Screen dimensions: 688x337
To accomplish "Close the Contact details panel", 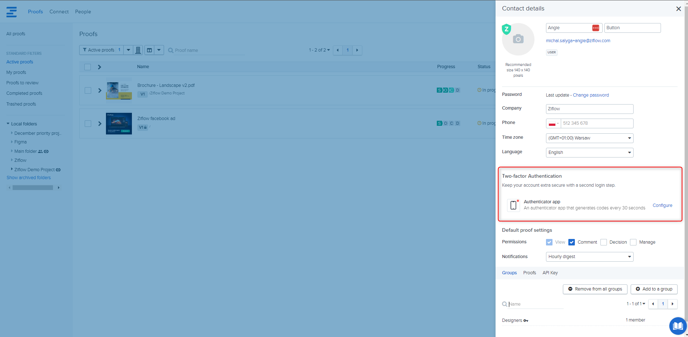I will (678, 9).
